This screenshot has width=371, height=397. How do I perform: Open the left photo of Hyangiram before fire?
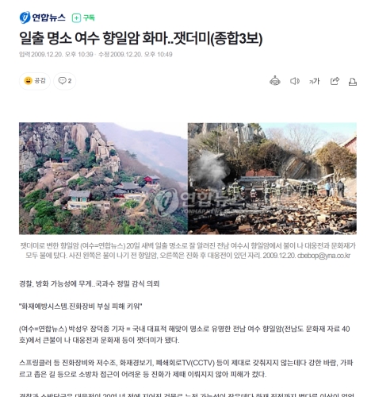[103, 179]
